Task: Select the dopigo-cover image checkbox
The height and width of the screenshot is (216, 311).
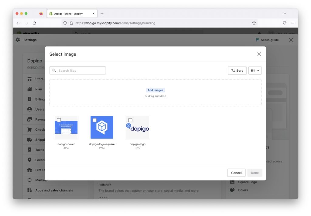Action: coord(59,120)
